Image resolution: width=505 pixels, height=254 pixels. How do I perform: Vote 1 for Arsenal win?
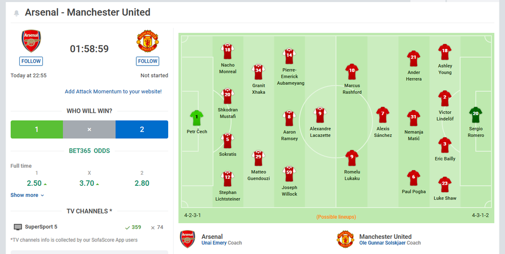[37, 129]
